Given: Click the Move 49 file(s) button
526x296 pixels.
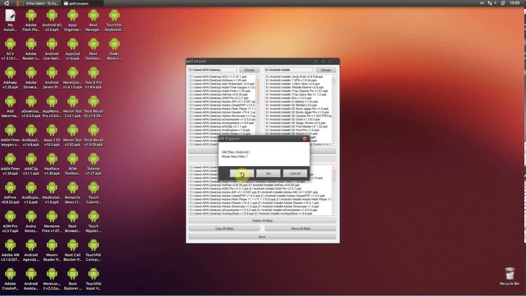Looking at the screenshot, I should pos(300,228).
